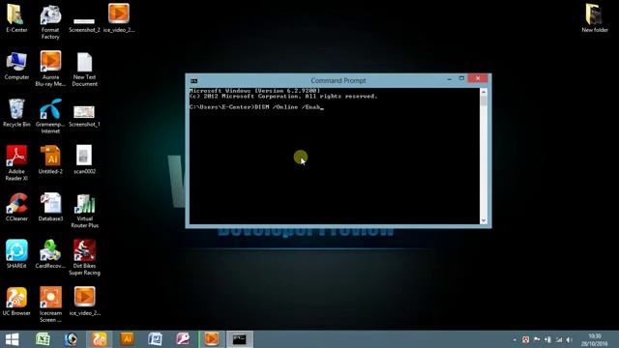Select the Screenshot_1 file icon
The width and height of the screenshot is (619, 348).
[x=84, y=116]
